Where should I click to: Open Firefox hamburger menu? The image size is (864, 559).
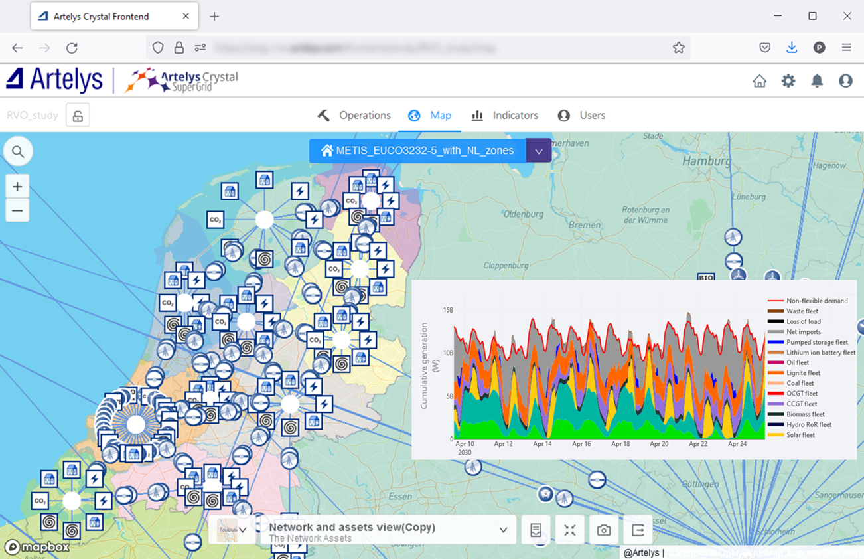pos(846,48)
